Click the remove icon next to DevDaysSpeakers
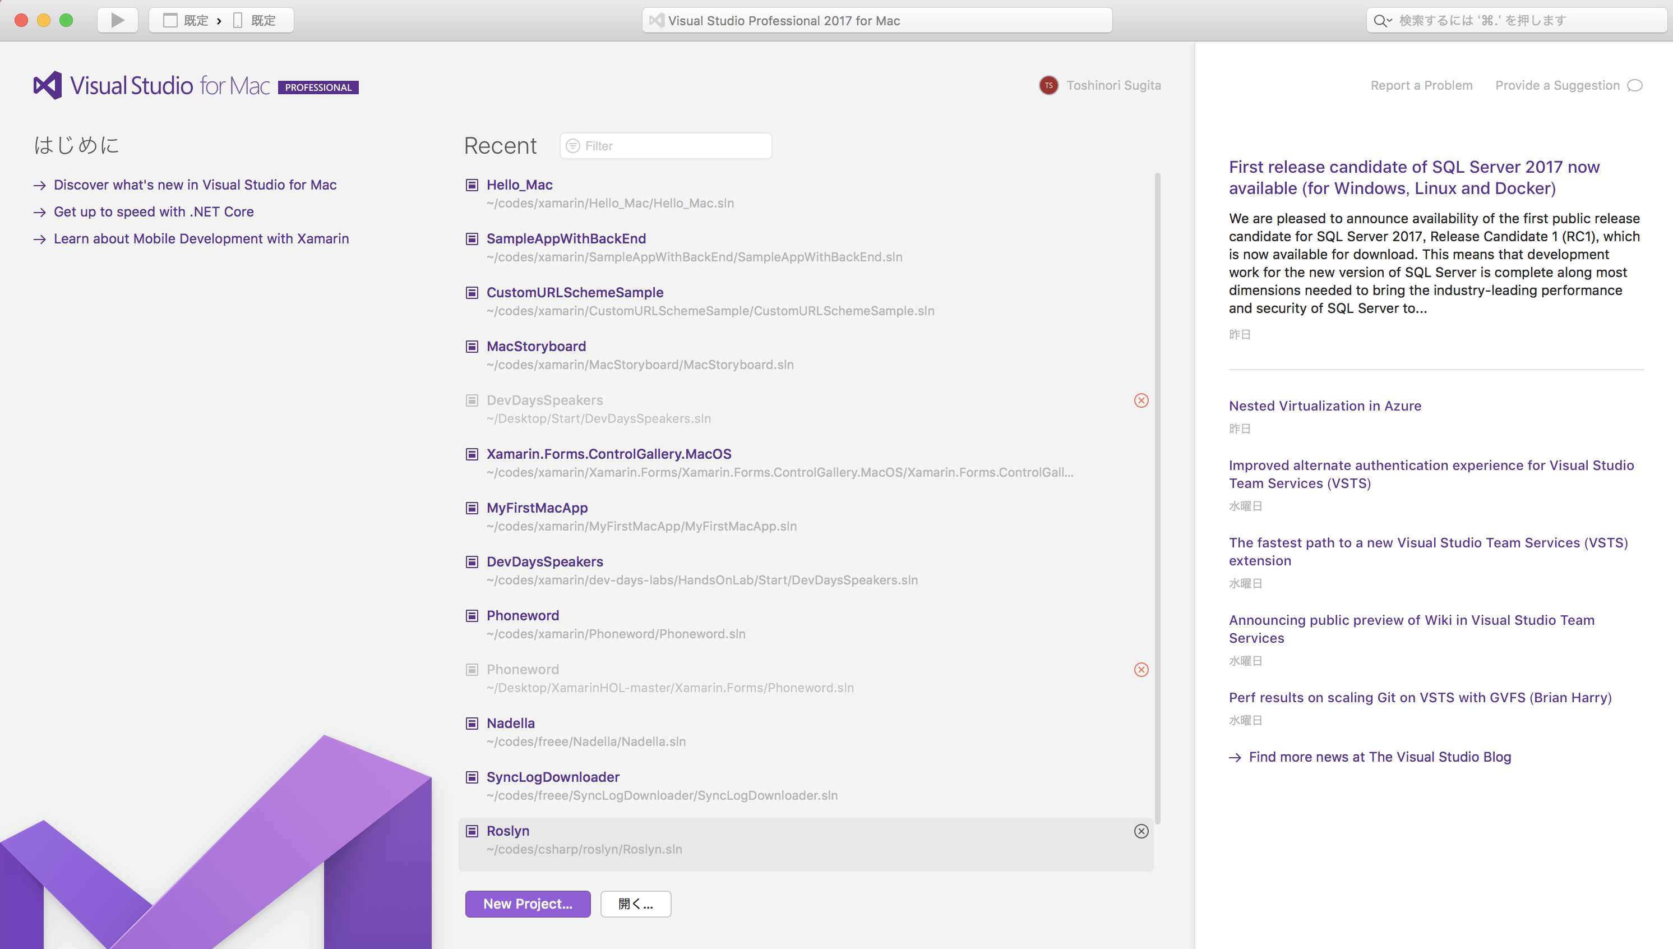This screenshot has height=949, width=1673. pyautogui.click(x=1141, y=401)
